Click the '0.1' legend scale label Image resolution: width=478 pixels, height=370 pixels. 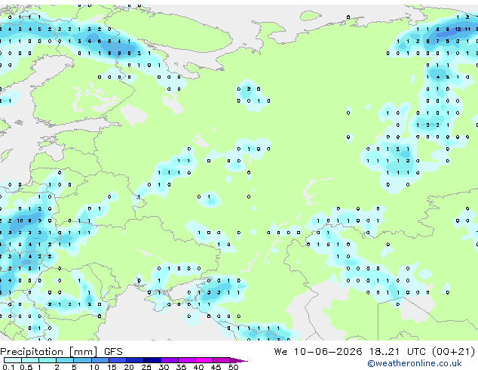coord(8,367)
